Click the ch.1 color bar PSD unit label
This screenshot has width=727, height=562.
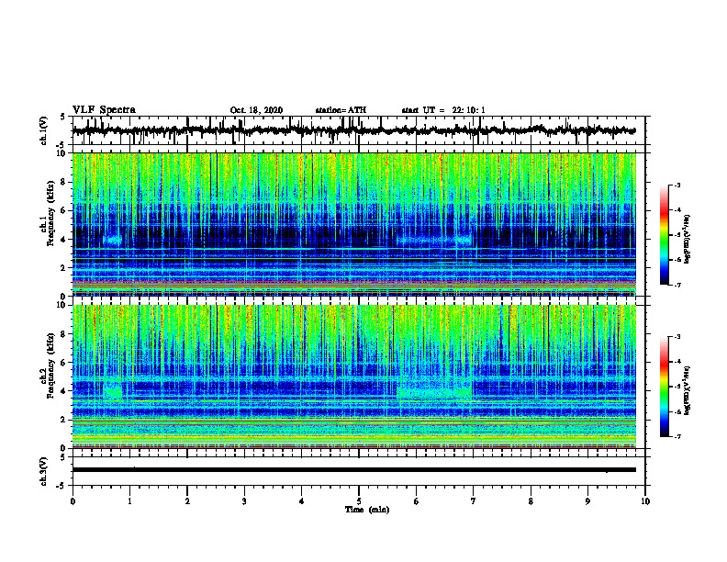(x=687, y=240)
